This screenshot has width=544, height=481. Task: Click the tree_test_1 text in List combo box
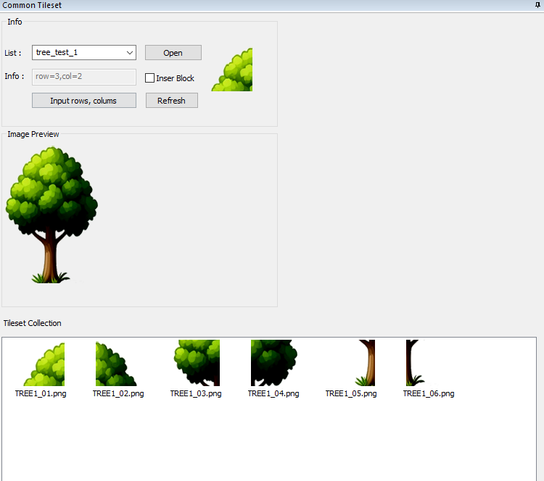click(57, 53)
